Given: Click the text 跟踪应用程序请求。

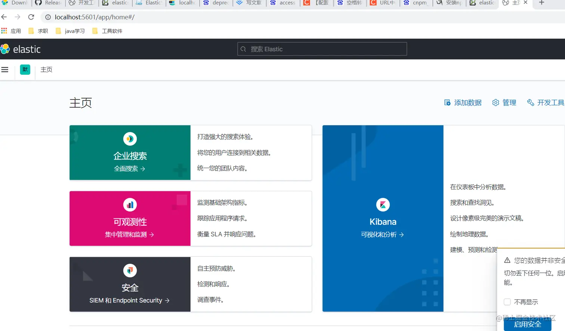Looking at the screenshot, I should 222,219.
